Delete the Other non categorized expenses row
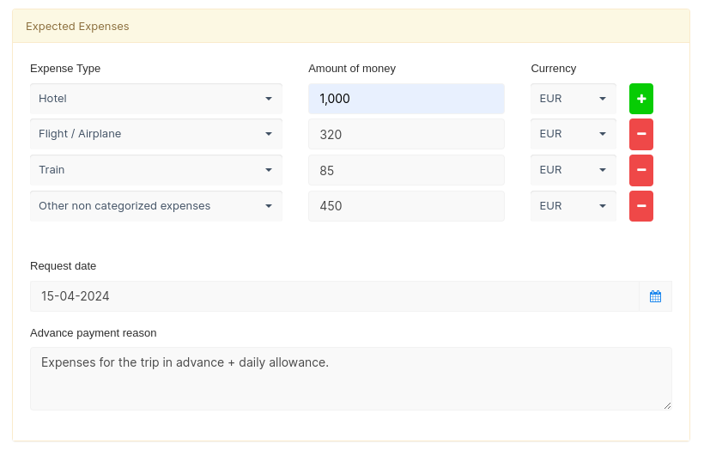The height and width of the screenshot is (462, 704). pyautogui.click(x=640, y=206)
